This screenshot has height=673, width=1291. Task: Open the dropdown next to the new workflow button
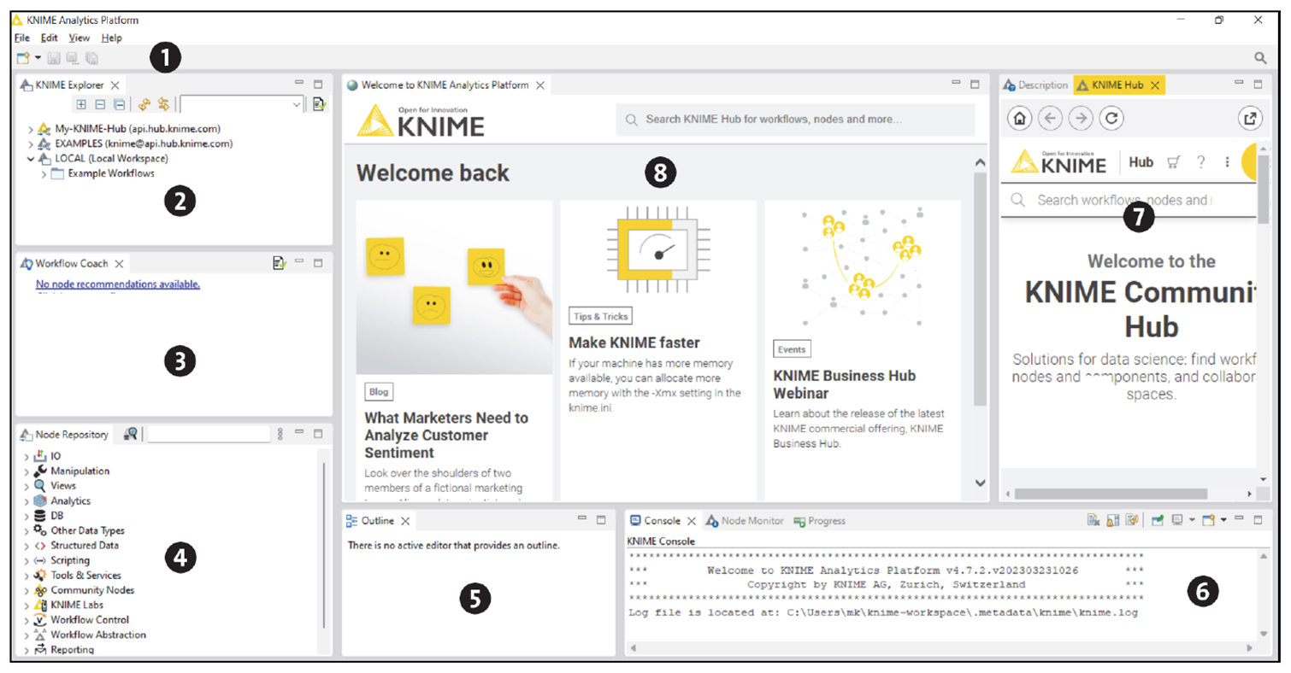[38, 57]
